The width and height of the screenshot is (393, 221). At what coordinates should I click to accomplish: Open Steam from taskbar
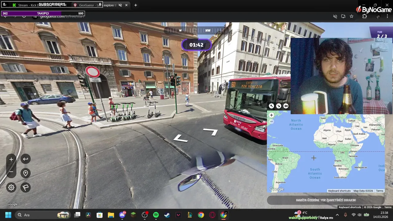pos(167,215)
